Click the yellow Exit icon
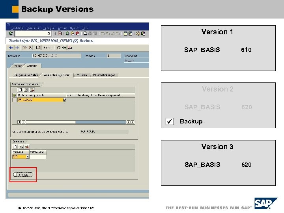The width and height of the screenshot is (284, 213). click(x=73, y=33)
